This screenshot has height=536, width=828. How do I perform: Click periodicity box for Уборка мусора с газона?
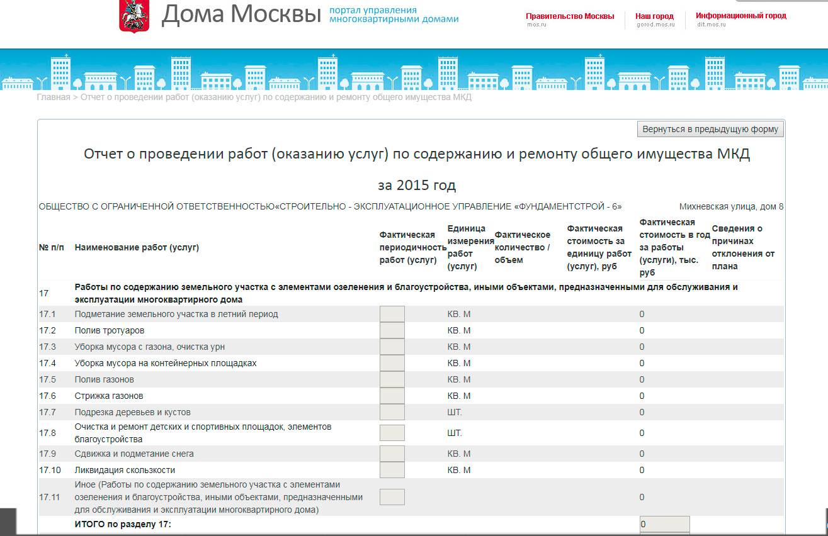(x=392, y=347)
